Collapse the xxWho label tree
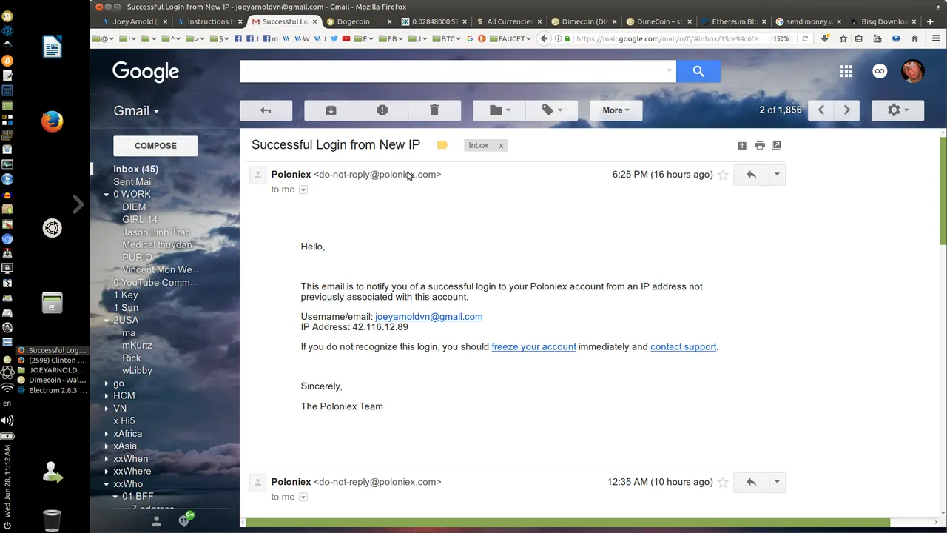Image resolution: width=947 pixels, height=533 pixels. [106, 484]
